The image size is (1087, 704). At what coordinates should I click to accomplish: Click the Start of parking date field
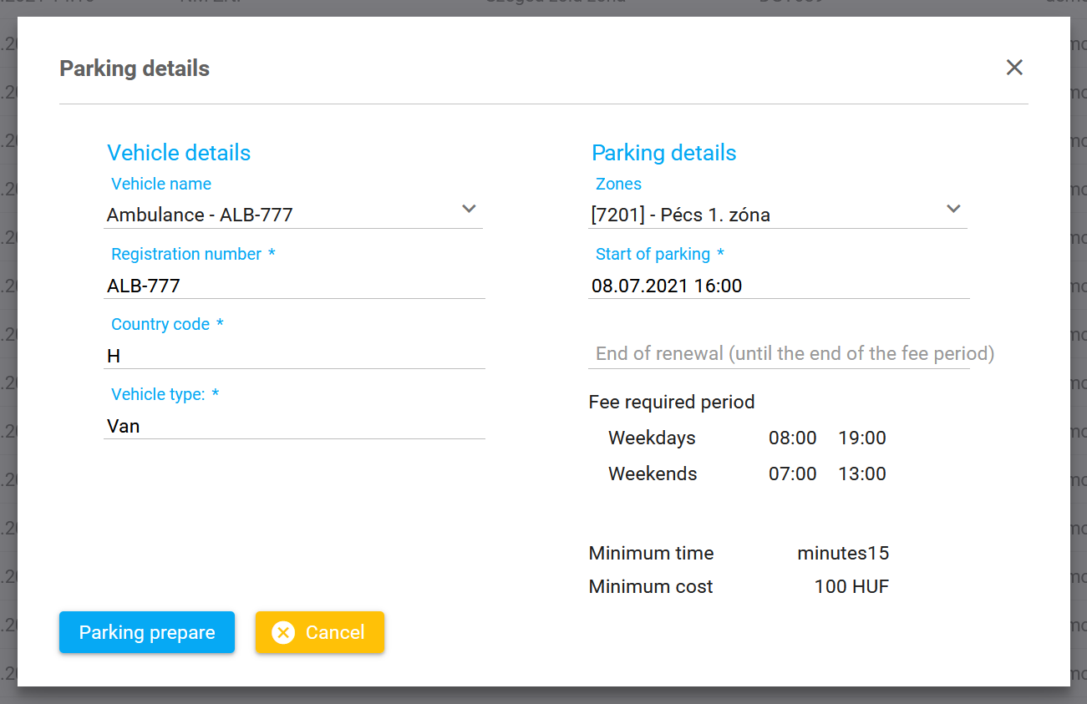(x=779, y=286)
